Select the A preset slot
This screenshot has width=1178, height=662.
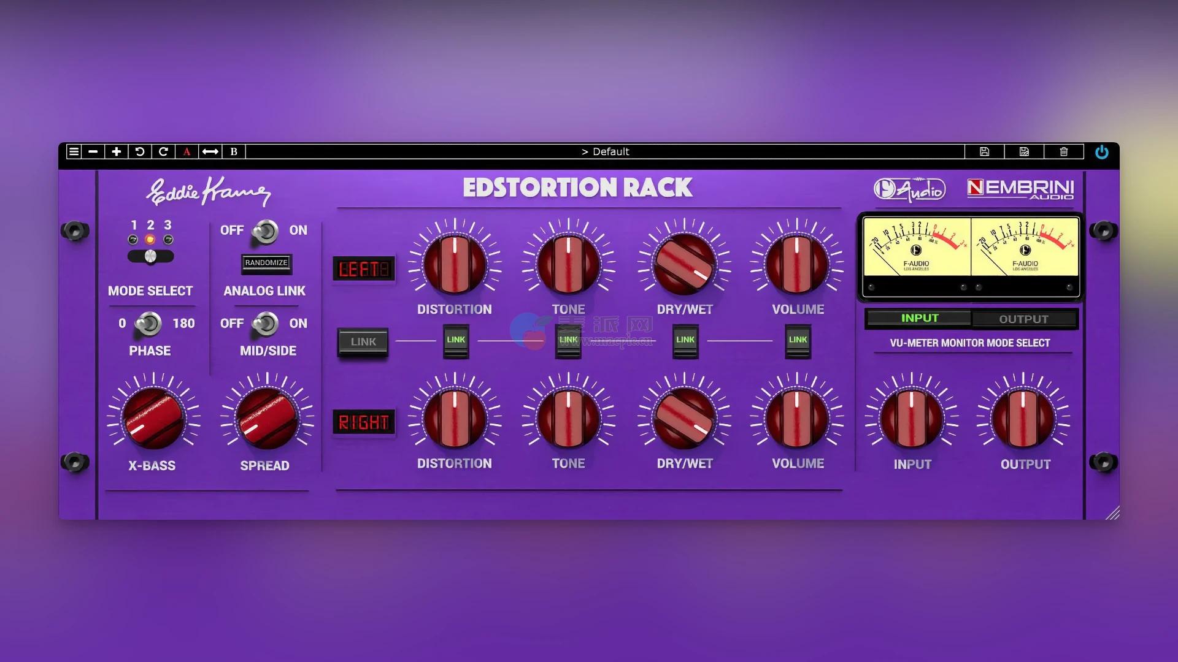(x=187, y=151)
